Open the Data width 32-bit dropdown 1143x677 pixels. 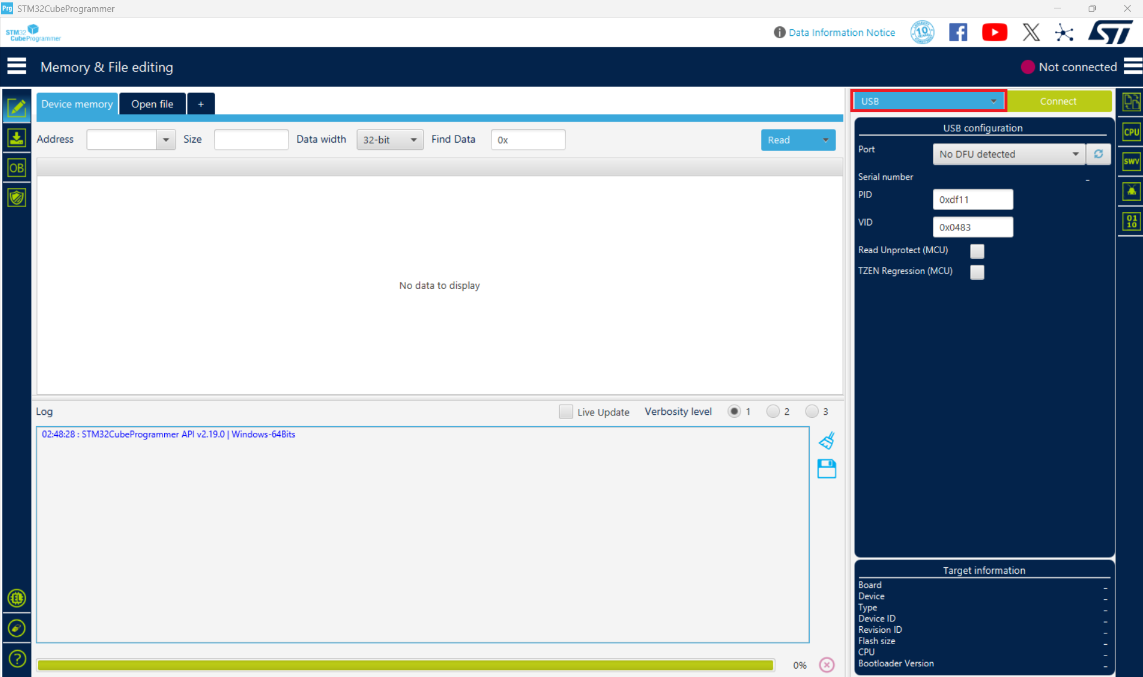pyautogui.click(x=389, y=140)
